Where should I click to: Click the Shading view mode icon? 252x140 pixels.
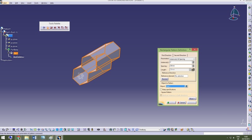65,130
